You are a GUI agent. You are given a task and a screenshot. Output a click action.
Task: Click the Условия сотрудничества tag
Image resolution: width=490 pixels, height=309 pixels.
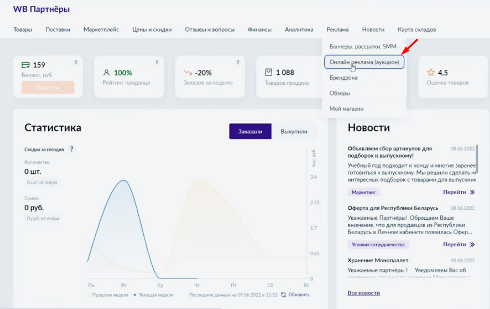coord(378,244)
